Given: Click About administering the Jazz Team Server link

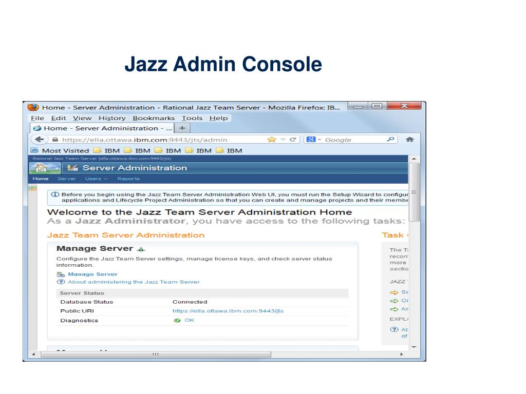Looking at the screenshot, I should [x=134, y=281].
